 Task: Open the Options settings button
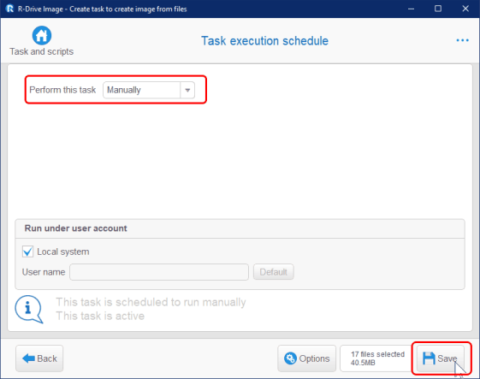pyautogui.click(x=306, y=358)
